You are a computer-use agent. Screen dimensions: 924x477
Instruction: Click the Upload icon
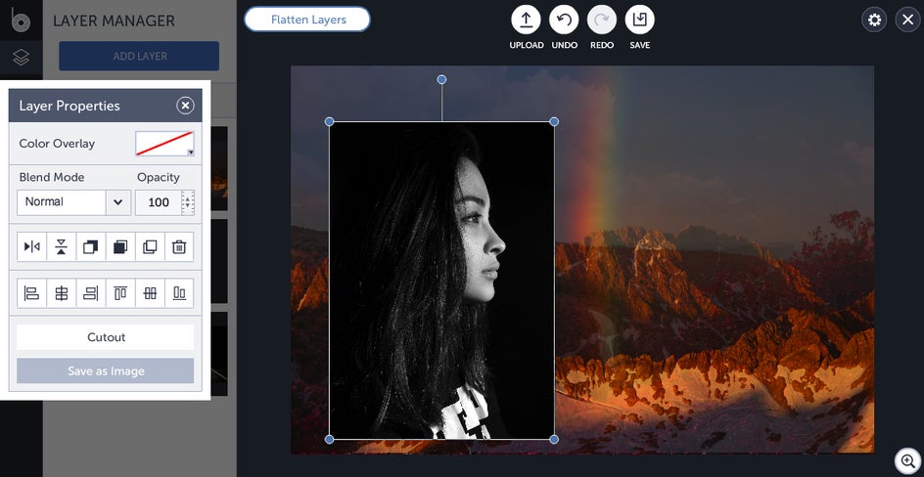(x=526, y=20)
